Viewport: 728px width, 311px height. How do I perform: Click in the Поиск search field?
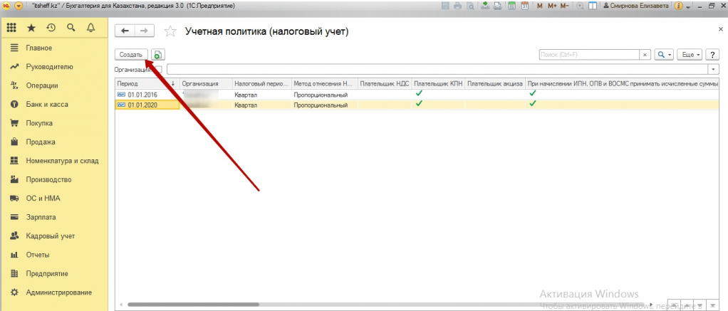coord(588,54)
